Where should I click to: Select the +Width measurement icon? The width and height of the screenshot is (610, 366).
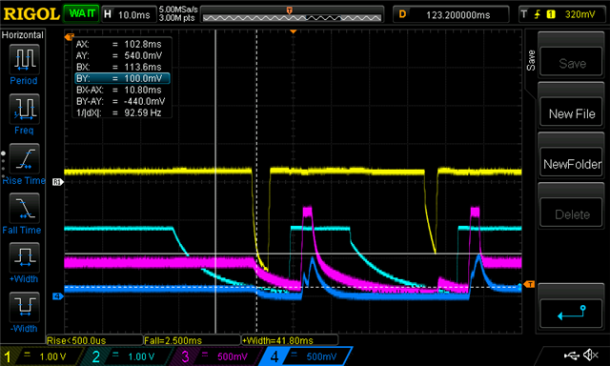pyautogui.click(x=24, y=257)
